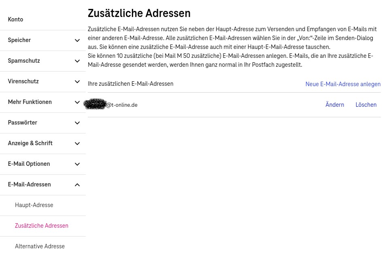
Task: Click Neue E-Mail-Adresse anlegen link
Action: (343, 84)
